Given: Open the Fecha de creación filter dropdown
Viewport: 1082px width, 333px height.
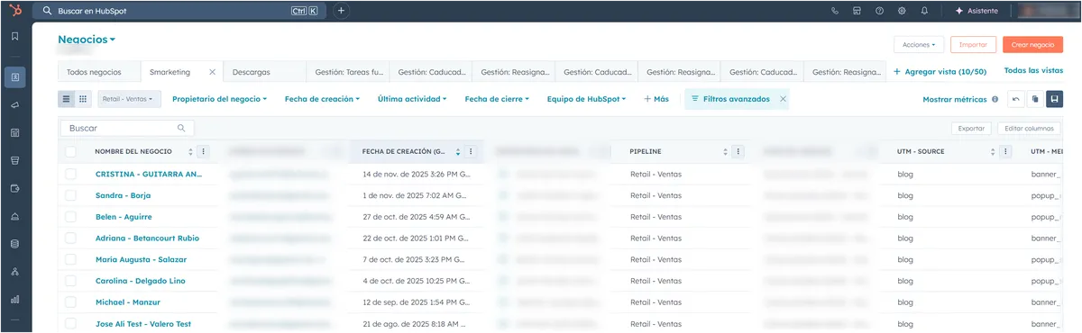Looking at the screenshot, I should pos(322,99).
